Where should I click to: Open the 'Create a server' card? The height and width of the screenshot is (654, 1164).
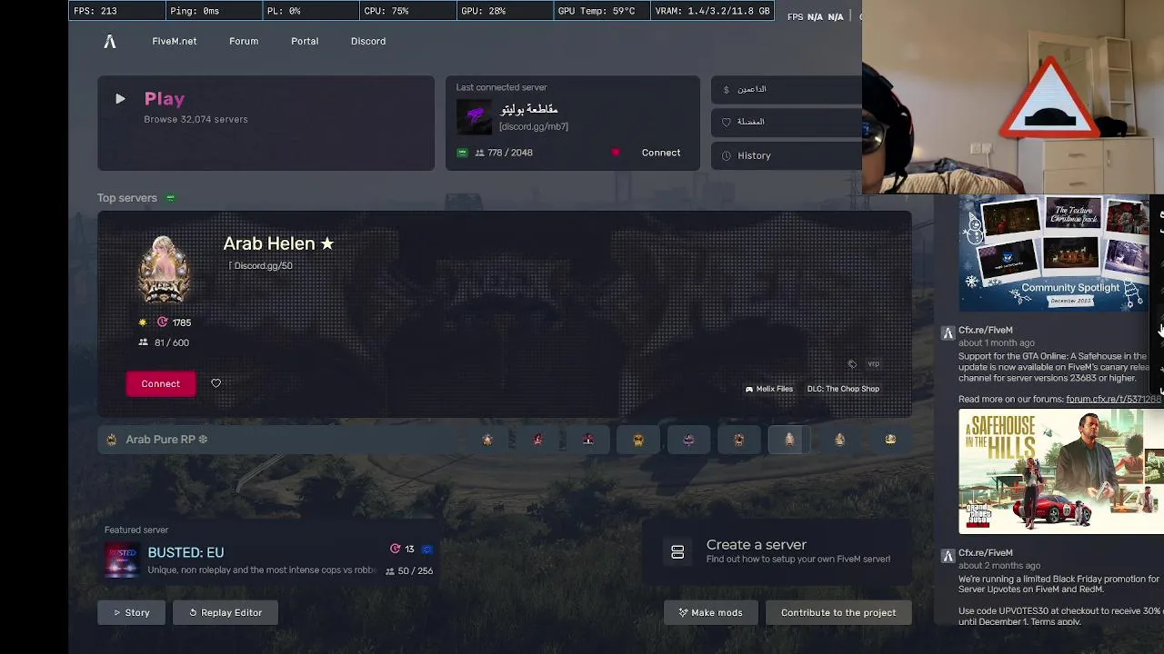(778, 551)
